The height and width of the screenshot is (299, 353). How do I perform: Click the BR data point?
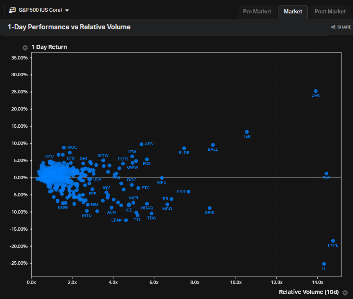pos(172,199)
